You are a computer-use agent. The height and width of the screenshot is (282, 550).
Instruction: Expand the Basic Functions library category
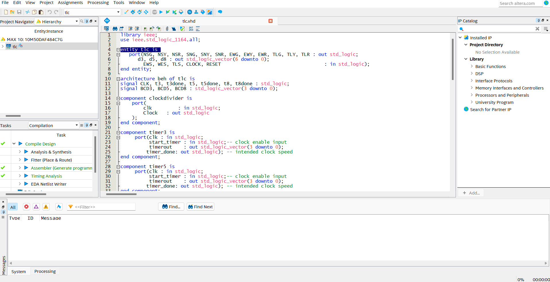point(471,66)
